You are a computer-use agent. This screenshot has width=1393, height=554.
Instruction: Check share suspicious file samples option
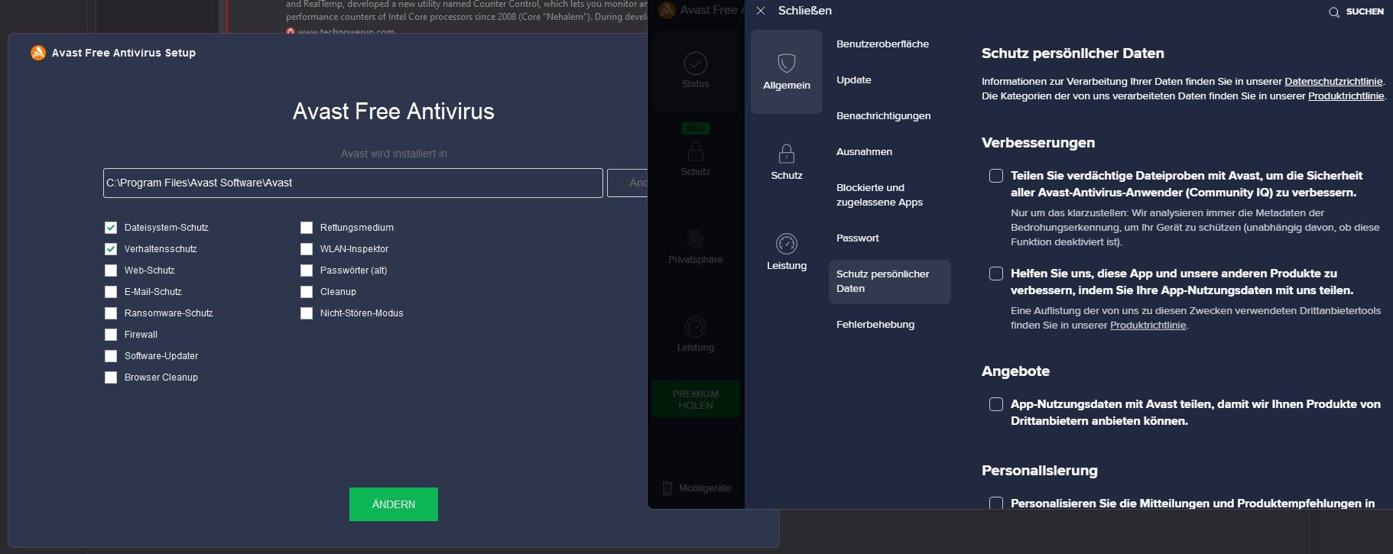click(996, 176)
